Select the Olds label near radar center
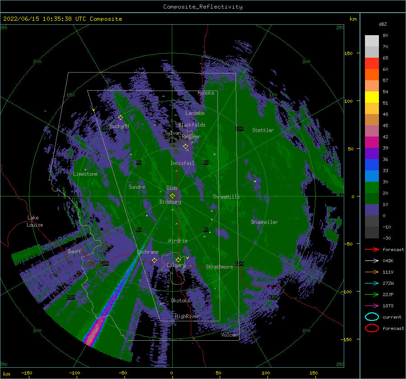Screen dimensions: 406x379 [x=172, y=188]
